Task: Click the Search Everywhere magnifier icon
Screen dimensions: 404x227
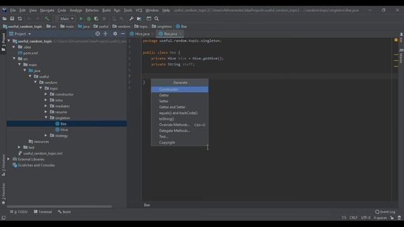Action: click(157, 18)
